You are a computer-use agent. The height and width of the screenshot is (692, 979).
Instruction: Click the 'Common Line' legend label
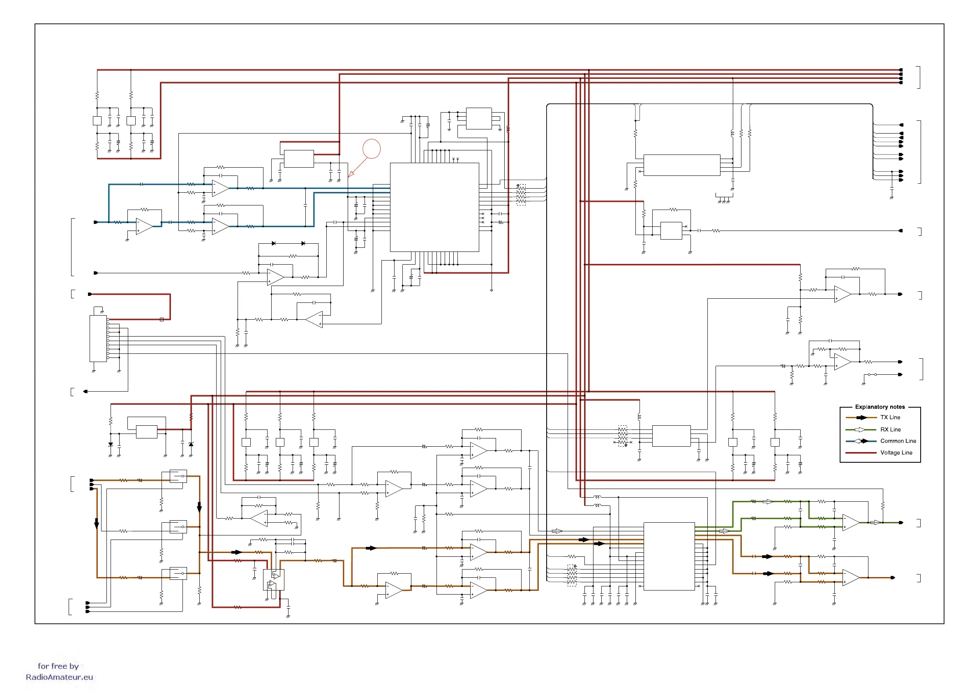pos(898,441)
